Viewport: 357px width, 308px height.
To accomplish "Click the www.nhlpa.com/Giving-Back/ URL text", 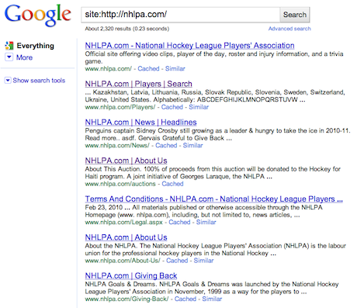I will click(127, 299).
